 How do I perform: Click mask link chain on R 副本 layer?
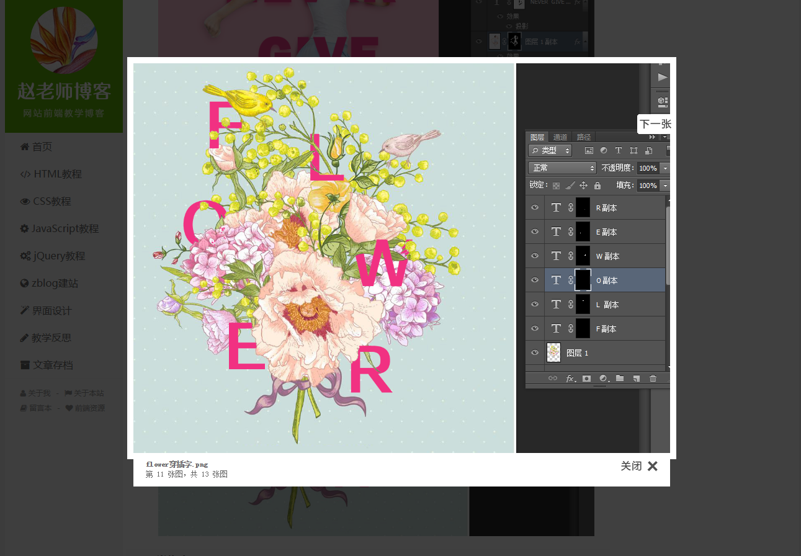coord(570,208)
